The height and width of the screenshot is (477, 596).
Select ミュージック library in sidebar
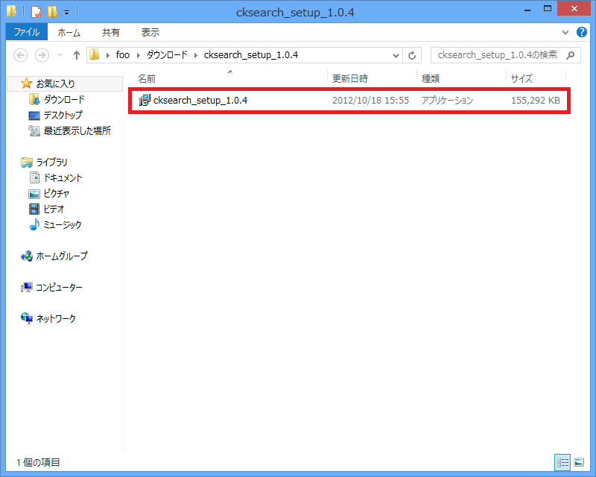click(x=63, y=224)
